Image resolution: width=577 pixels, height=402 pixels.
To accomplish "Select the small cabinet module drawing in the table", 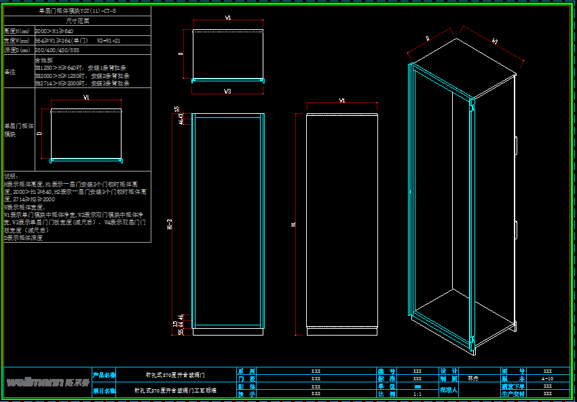I will [86, 134].
